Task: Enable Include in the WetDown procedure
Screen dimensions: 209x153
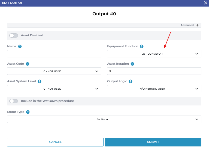Action: (14, 101)
